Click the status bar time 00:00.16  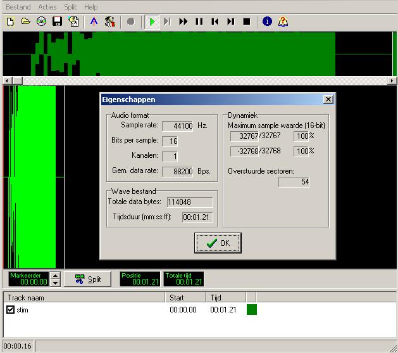(18, 346)
